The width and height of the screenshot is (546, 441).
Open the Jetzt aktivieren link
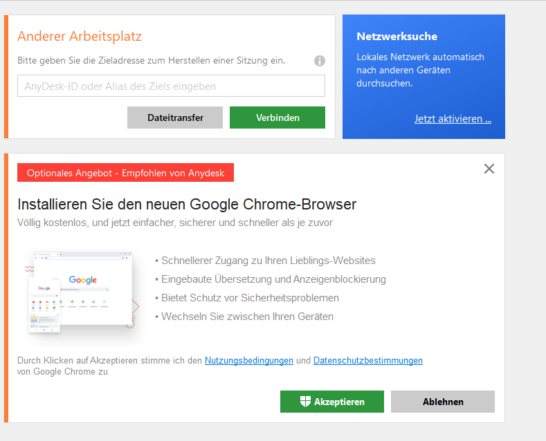click(453, 119)
